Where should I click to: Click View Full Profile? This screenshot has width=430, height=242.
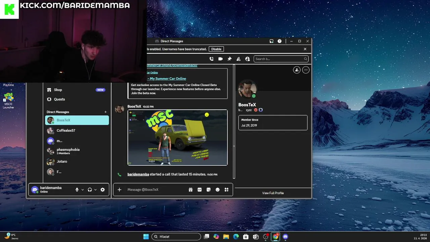pos(273,193)
